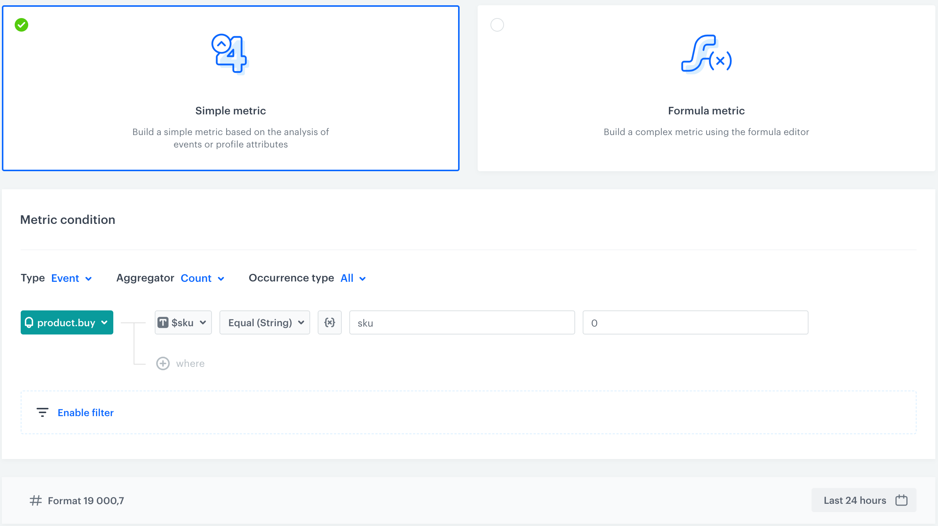Click the Last 24 hours date range button
The width and height of the screenshot is (938, 526).
(855, 500)
